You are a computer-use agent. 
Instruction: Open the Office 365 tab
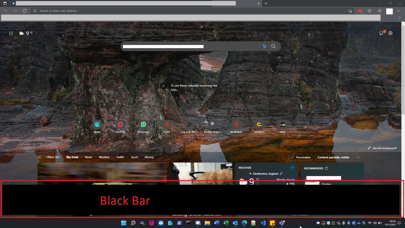(x=53, y=157)
